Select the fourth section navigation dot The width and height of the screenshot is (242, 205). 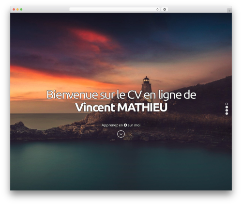coord(227,113)
